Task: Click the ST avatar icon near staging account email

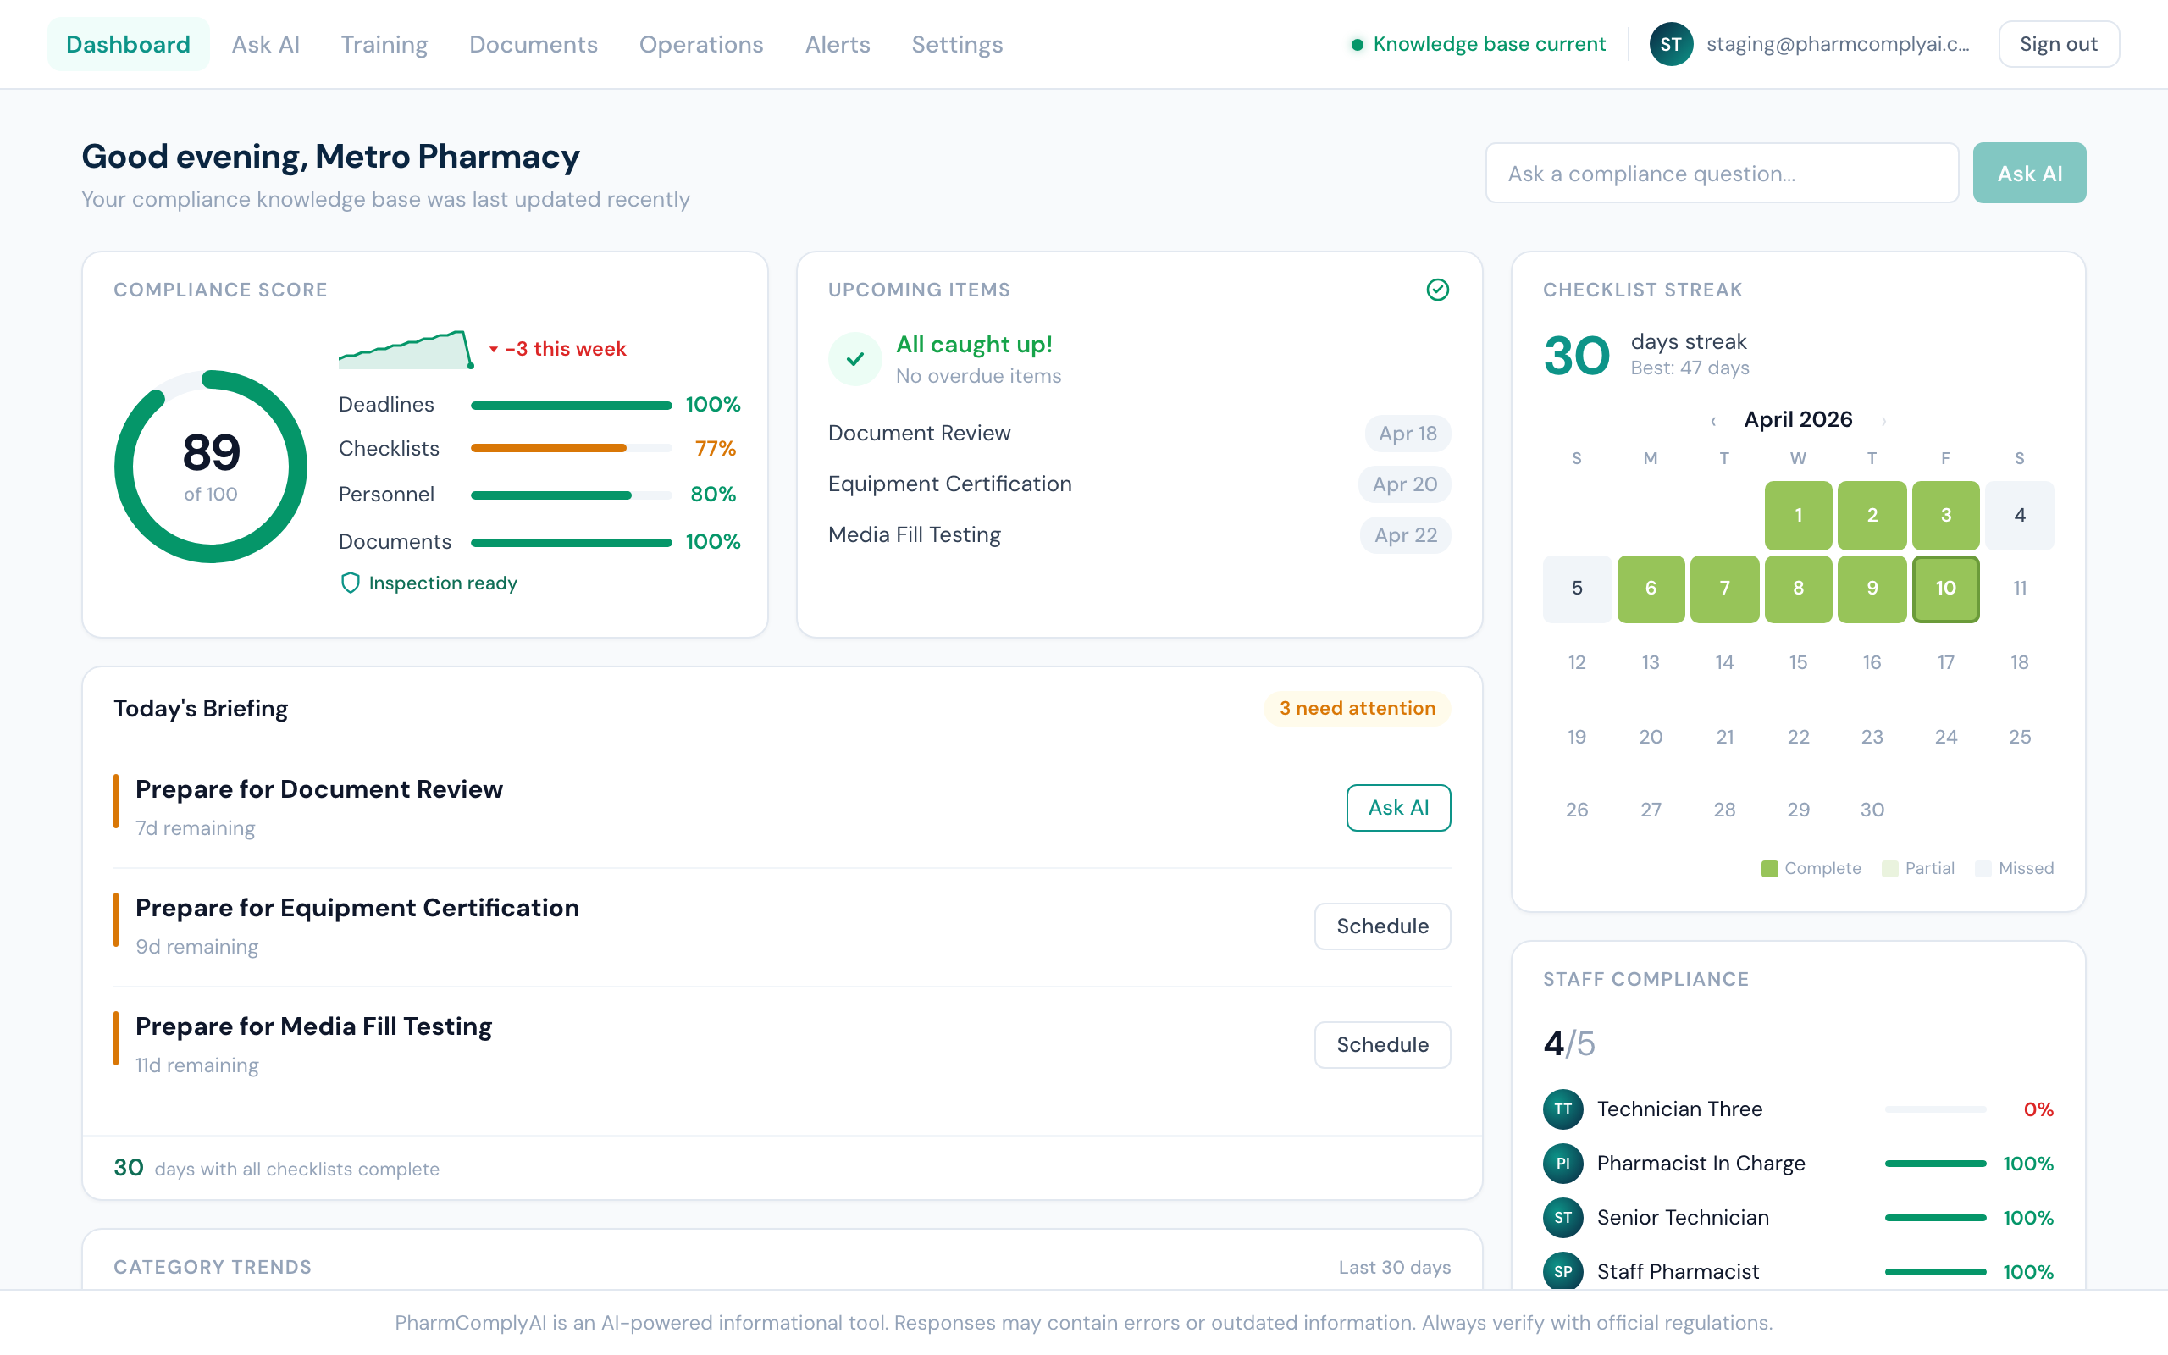Action: [1672, 44]
